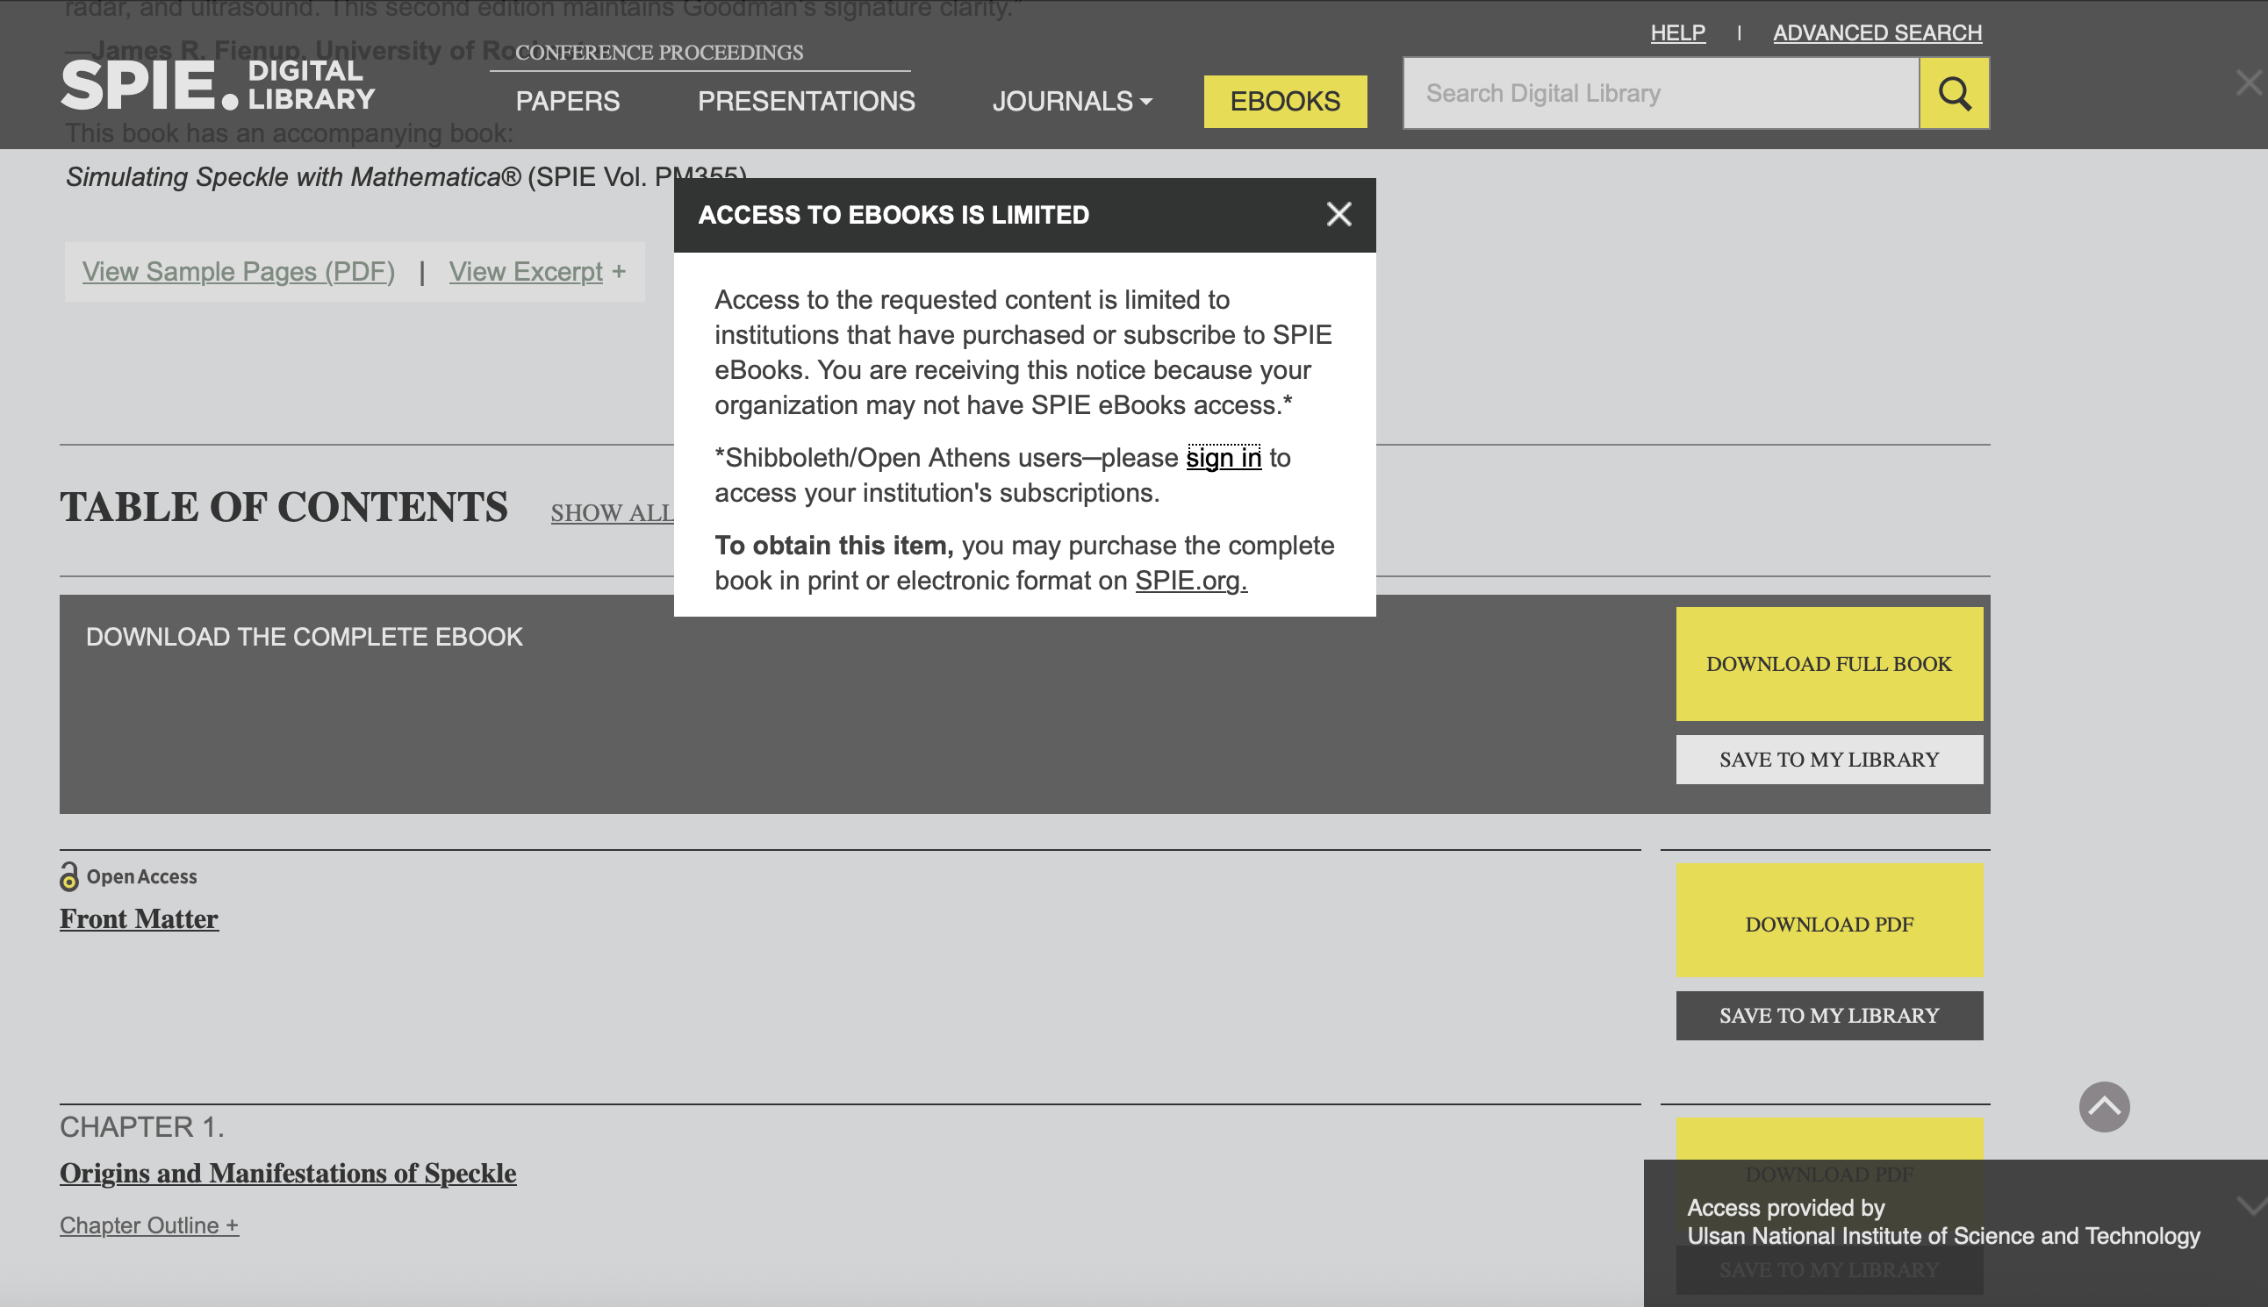
Task: Focus the Search Digital Library field
Action: tap(1661, 93)
